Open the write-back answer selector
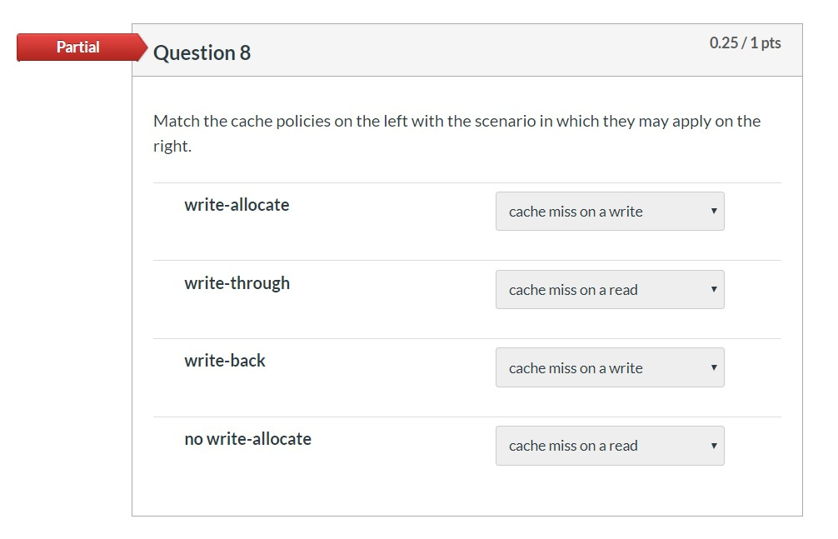This screenshot has height=539, width=838. (610, 367)
